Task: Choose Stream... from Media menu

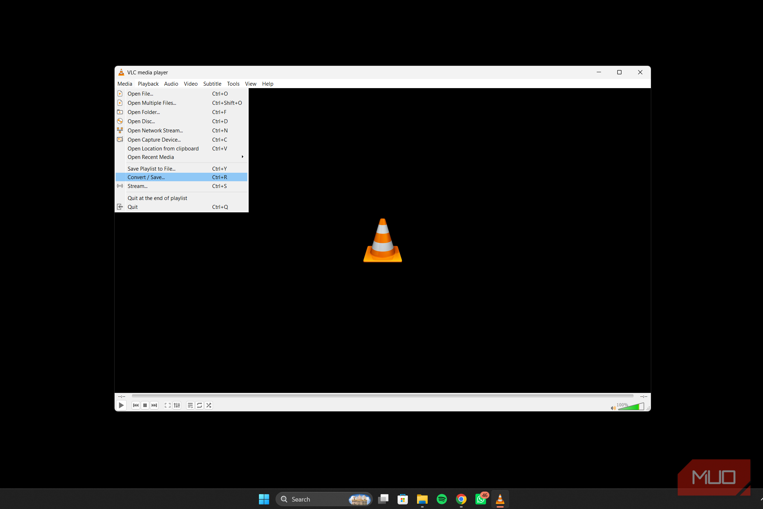Action: pyautogui.click(x=181, y=186)
